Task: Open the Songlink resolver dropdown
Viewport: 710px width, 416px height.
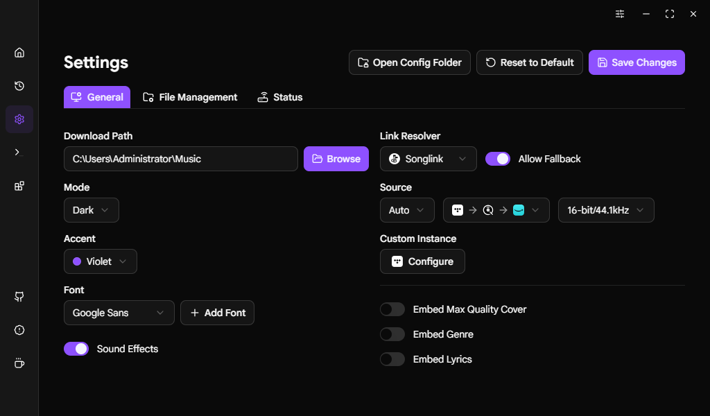Action: click(428, 159)
